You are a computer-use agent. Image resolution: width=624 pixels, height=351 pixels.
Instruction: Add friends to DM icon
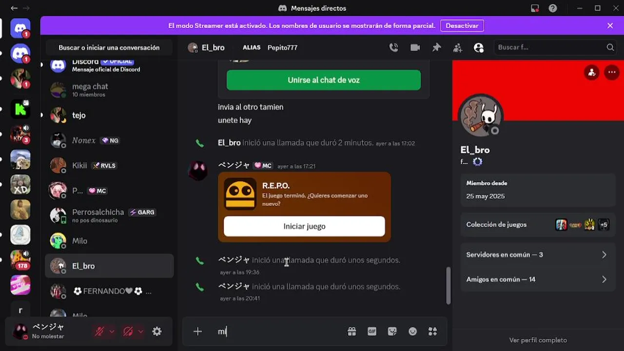click(x=457, y=47)
